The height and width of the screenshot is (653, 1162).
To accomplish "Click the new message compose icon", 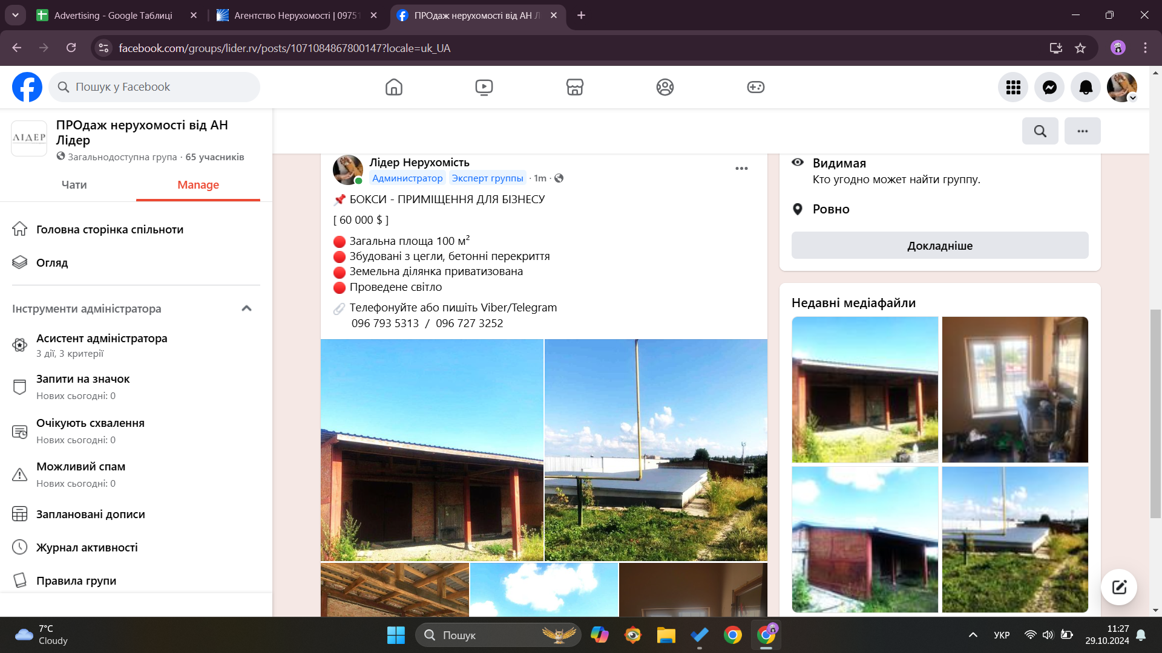I will [x=1118, y=587].
